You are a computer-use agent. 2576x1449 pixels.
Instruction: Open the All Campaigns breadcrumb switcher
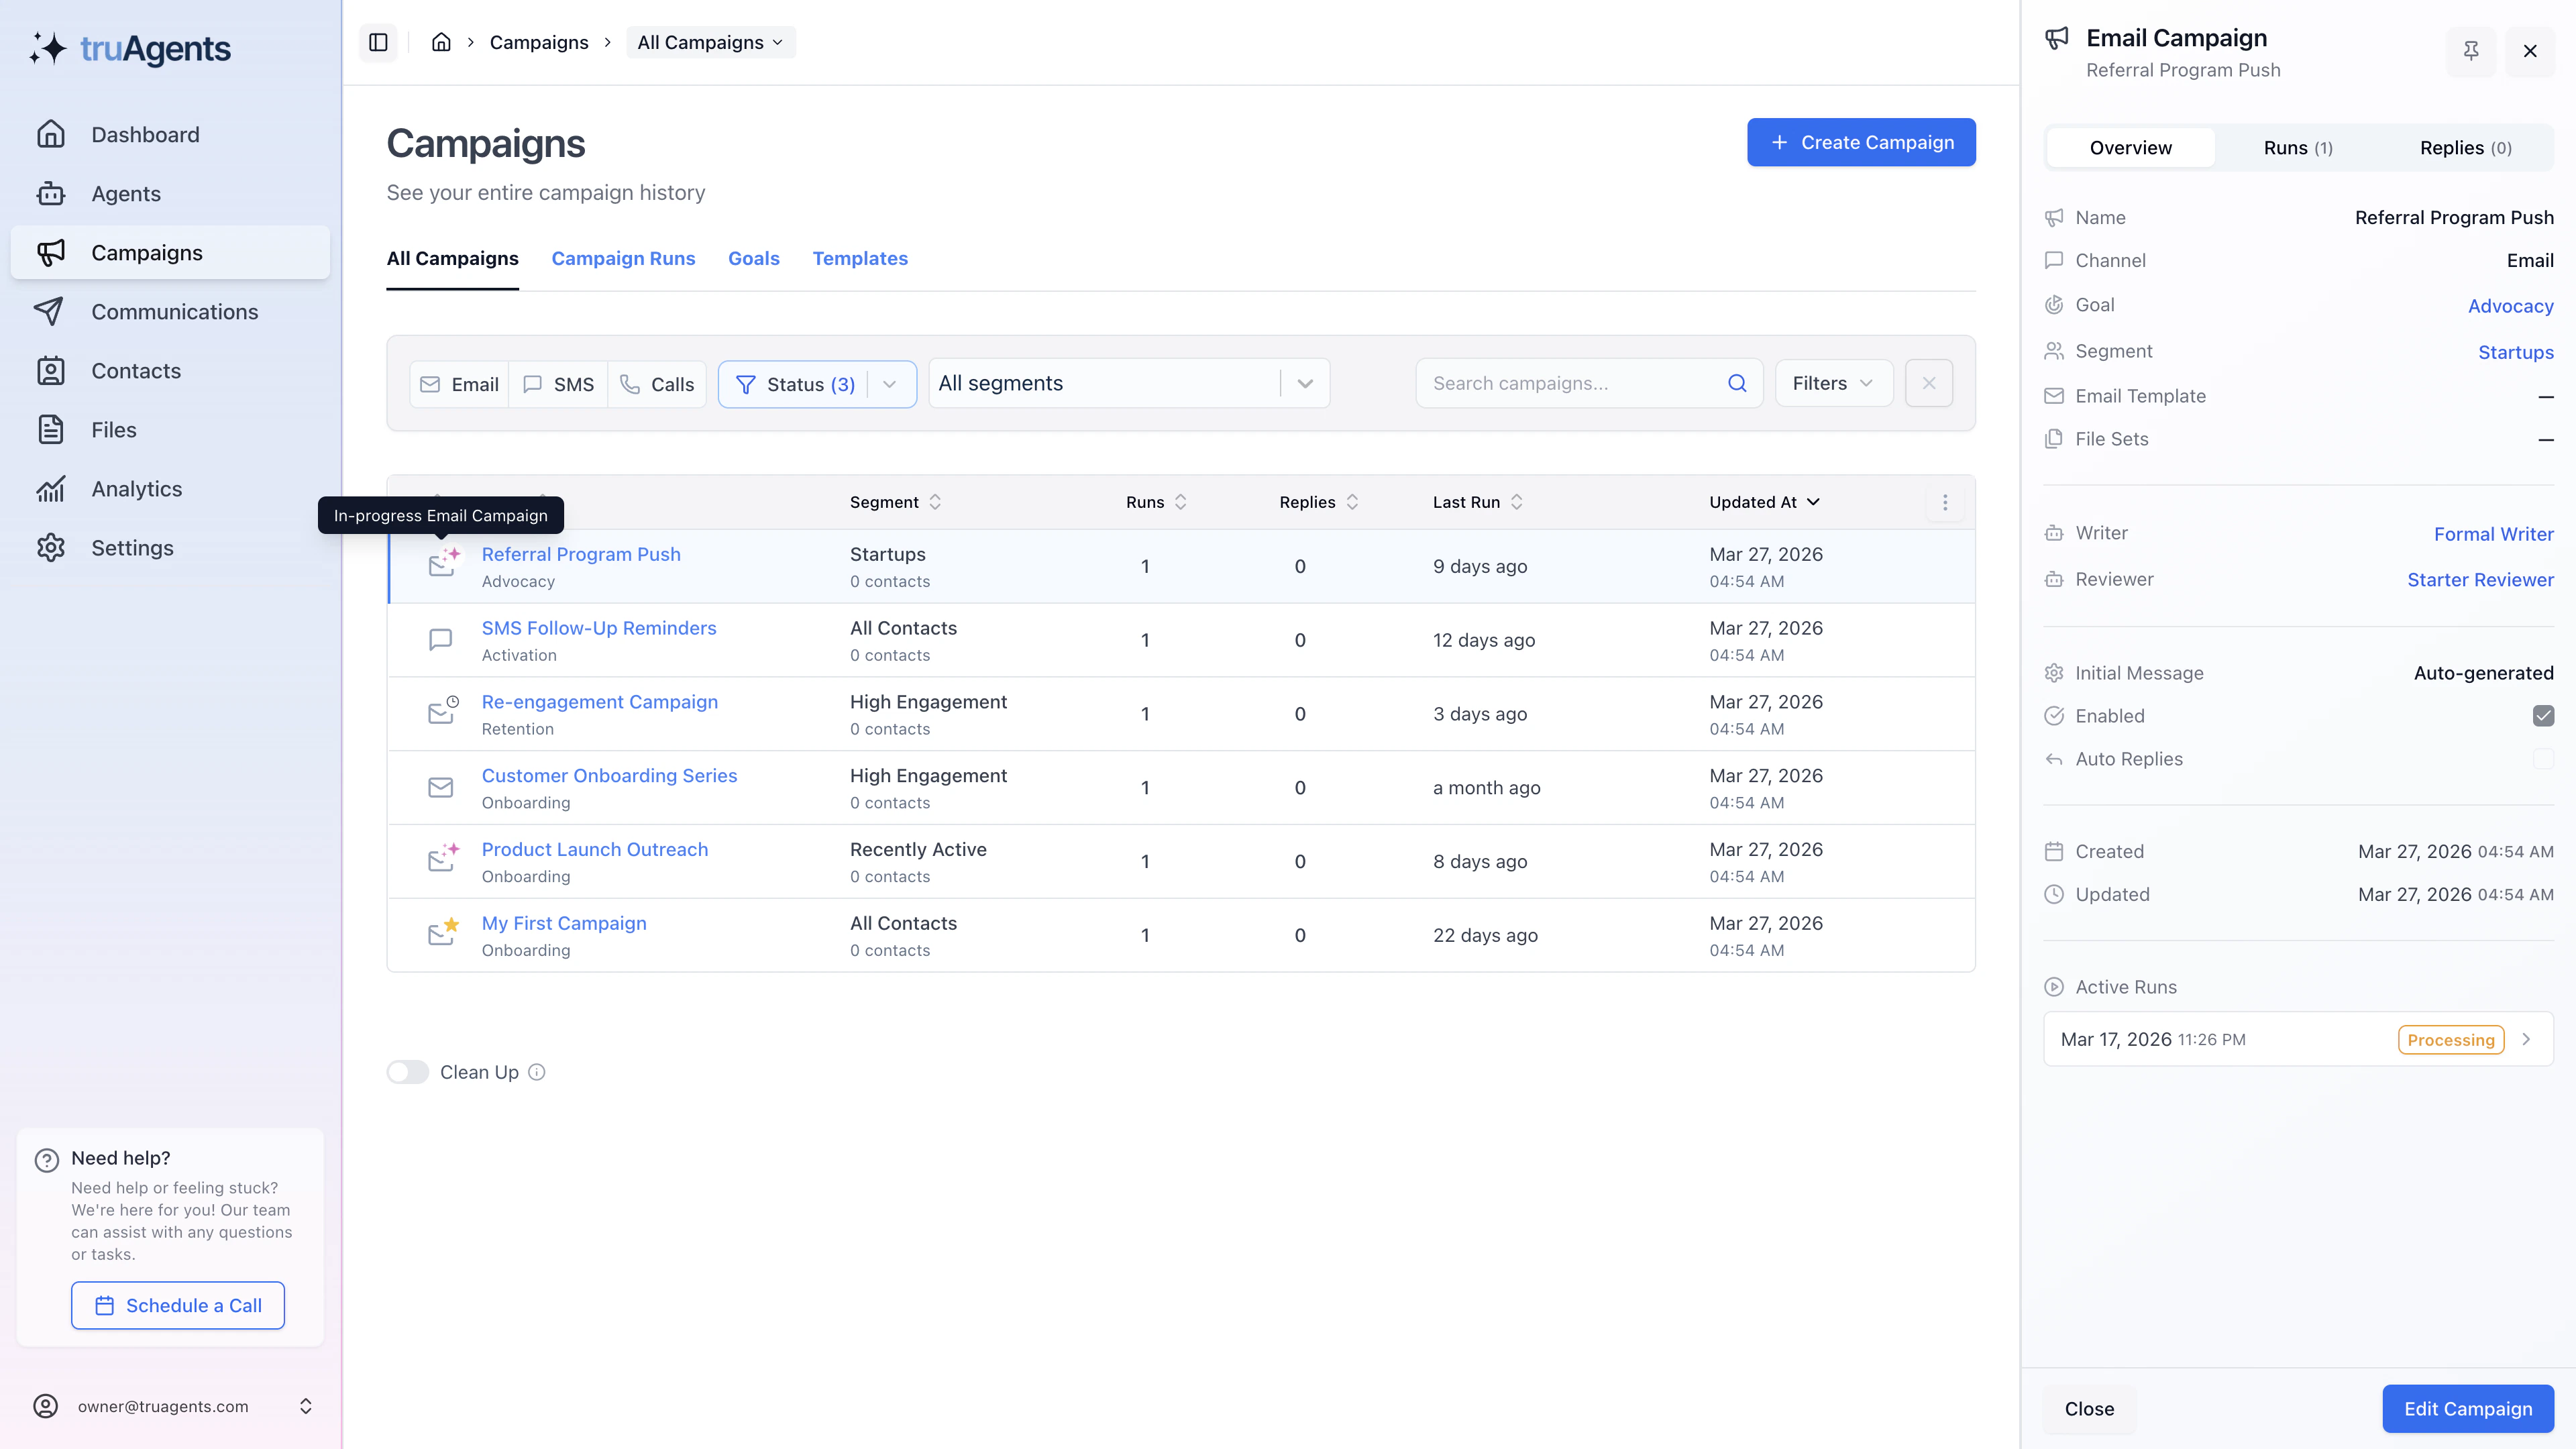click(710, 42)
